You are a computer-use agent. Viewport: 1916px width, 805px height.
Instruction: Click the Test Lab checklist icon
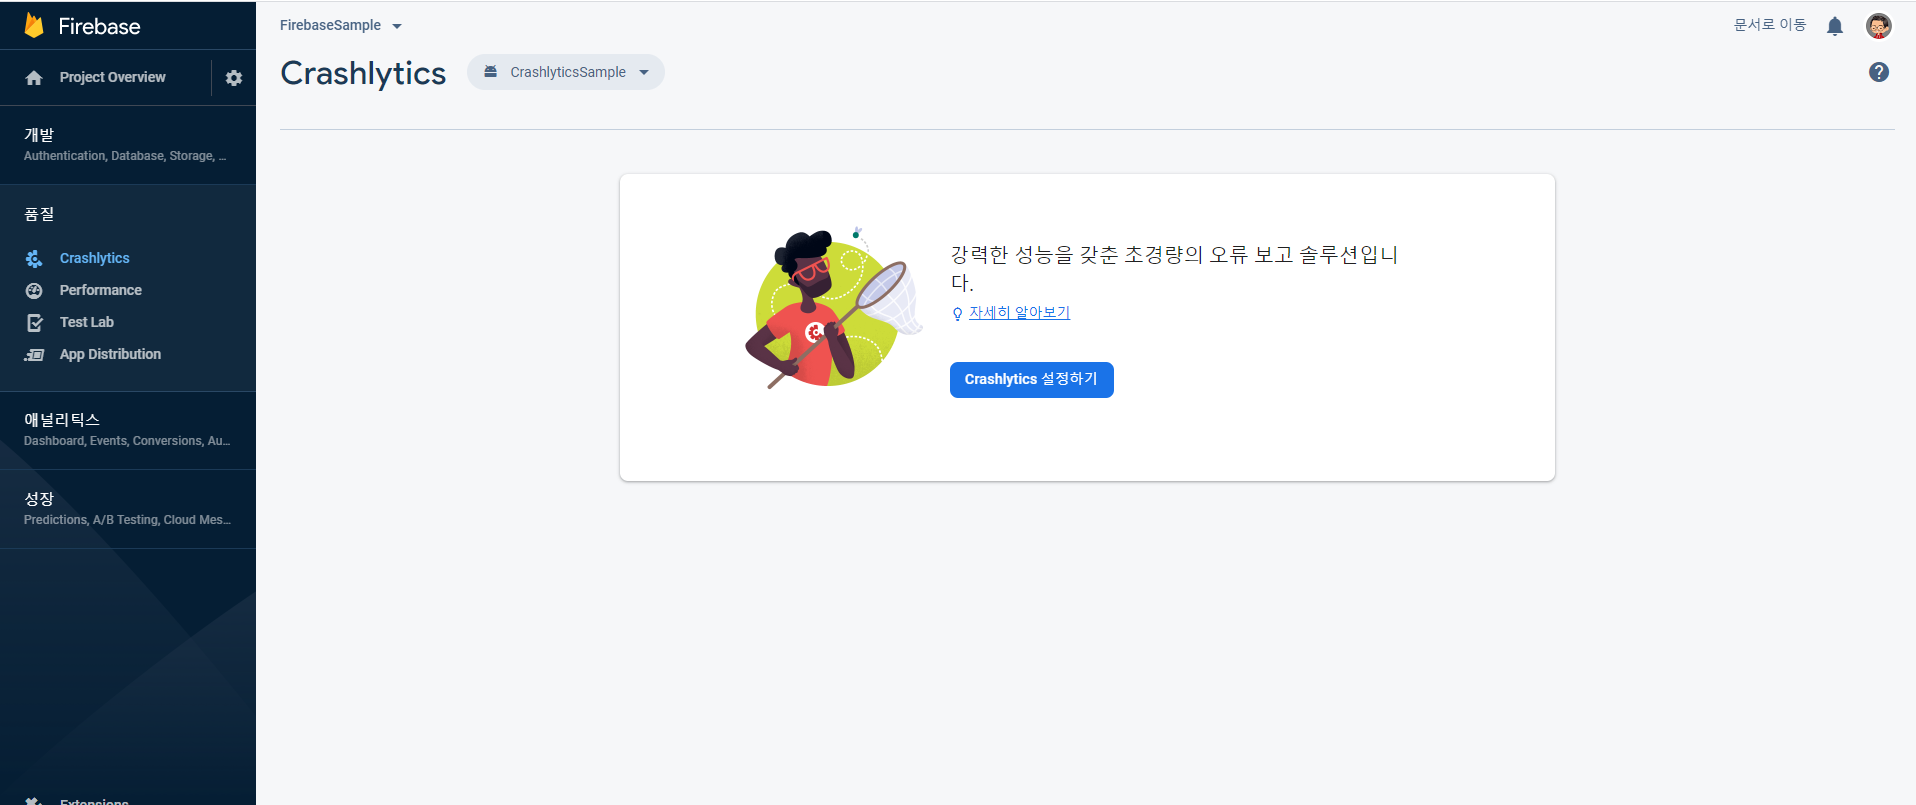pyautogui.click(x=34, y=323)
